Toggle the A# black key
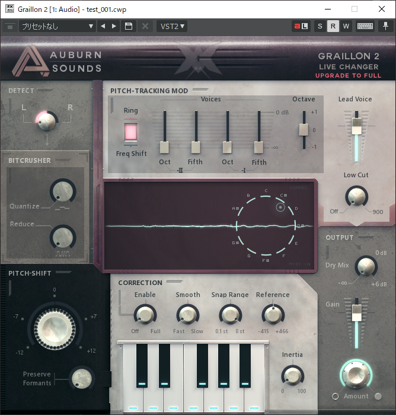This screenshot has width=396, height=415. click(245, 366)
